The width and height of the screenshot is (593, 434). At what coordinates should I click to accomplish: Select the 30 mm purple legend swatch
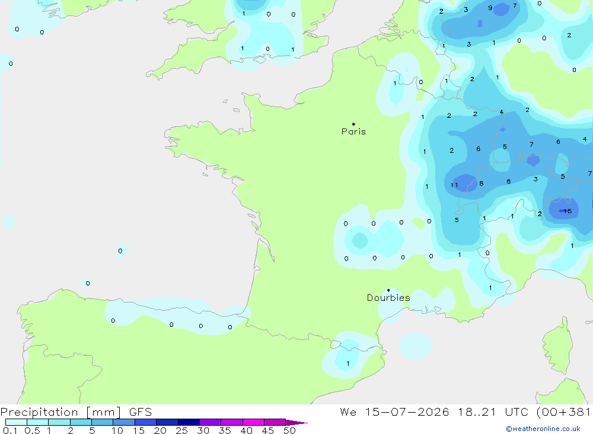tap(210, 422)
